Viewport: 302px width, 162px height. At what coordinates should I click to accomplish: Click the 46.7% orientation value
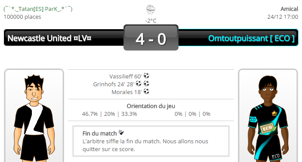point(90,114)
